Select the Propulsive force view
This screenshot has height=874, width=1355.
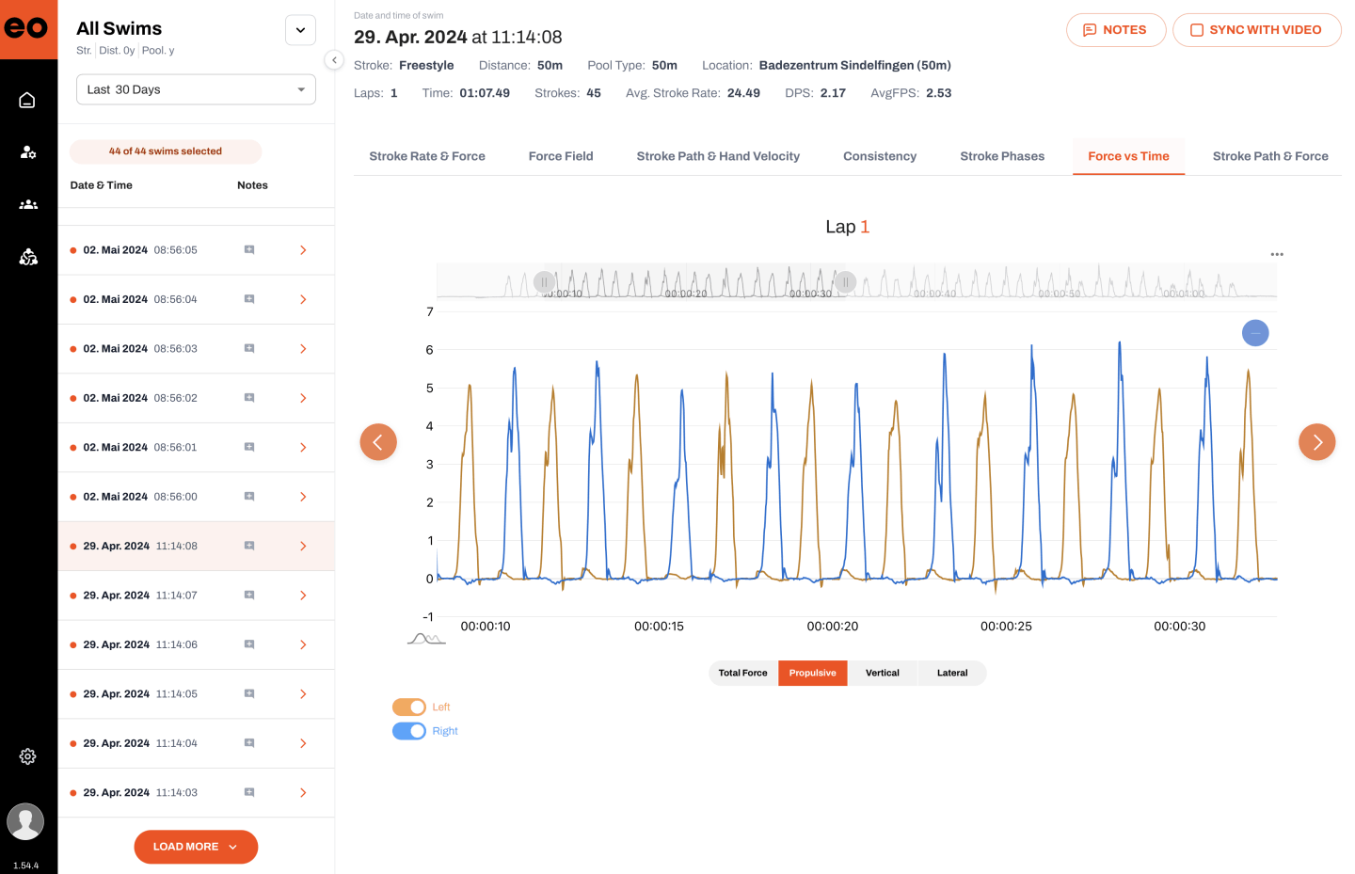(x=813, y=673)
